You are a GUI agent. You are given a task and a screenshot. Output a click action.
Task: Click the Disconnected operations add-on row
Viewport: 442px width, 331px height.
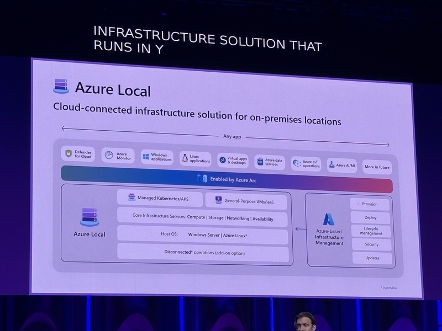(203, 253)
